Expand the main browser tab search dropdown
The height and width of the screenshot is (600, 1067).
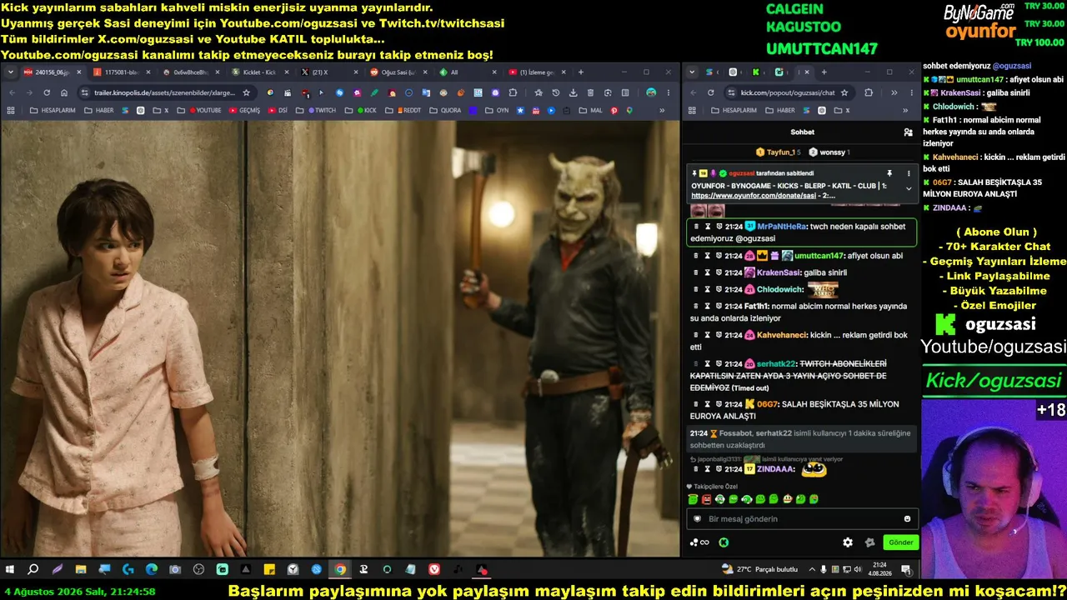11,72
